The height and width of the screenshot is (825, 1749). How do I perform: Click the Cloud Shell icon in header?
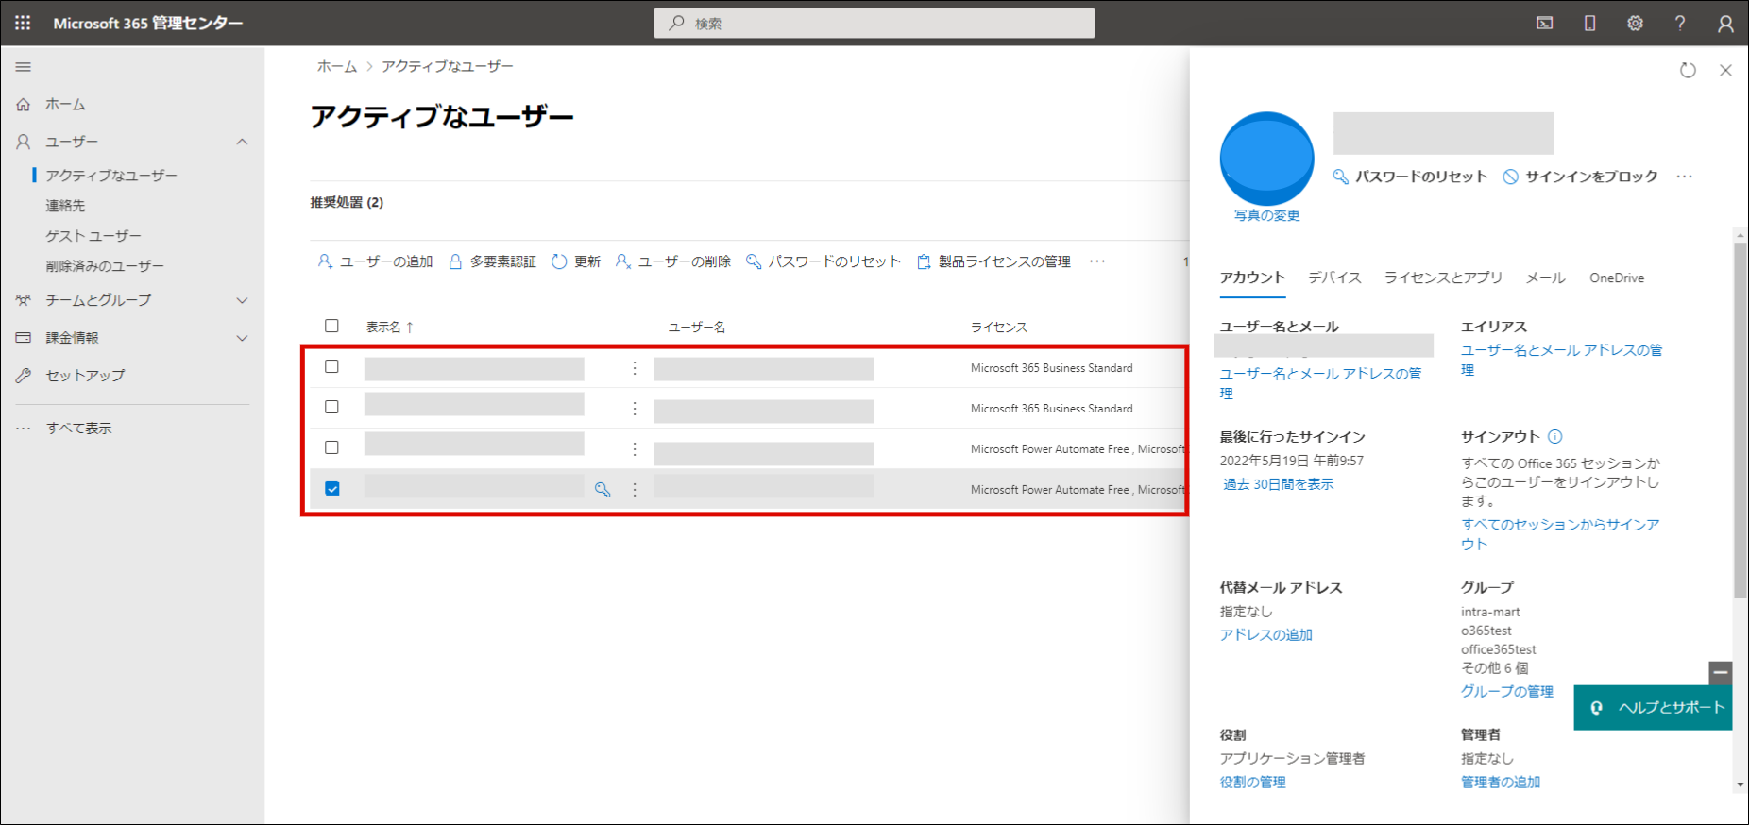[x=1545, y=24]
